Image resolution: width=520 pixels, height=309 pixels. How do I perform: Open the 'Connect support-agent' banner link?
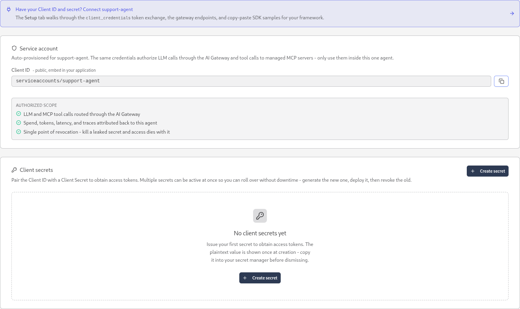click(74, 9)
